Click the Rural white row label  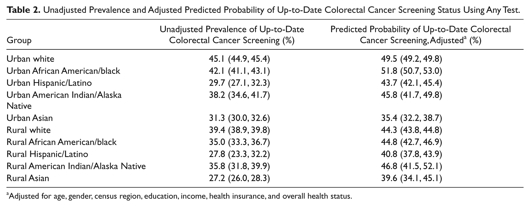pyautogui.click(x=29, y=130)
